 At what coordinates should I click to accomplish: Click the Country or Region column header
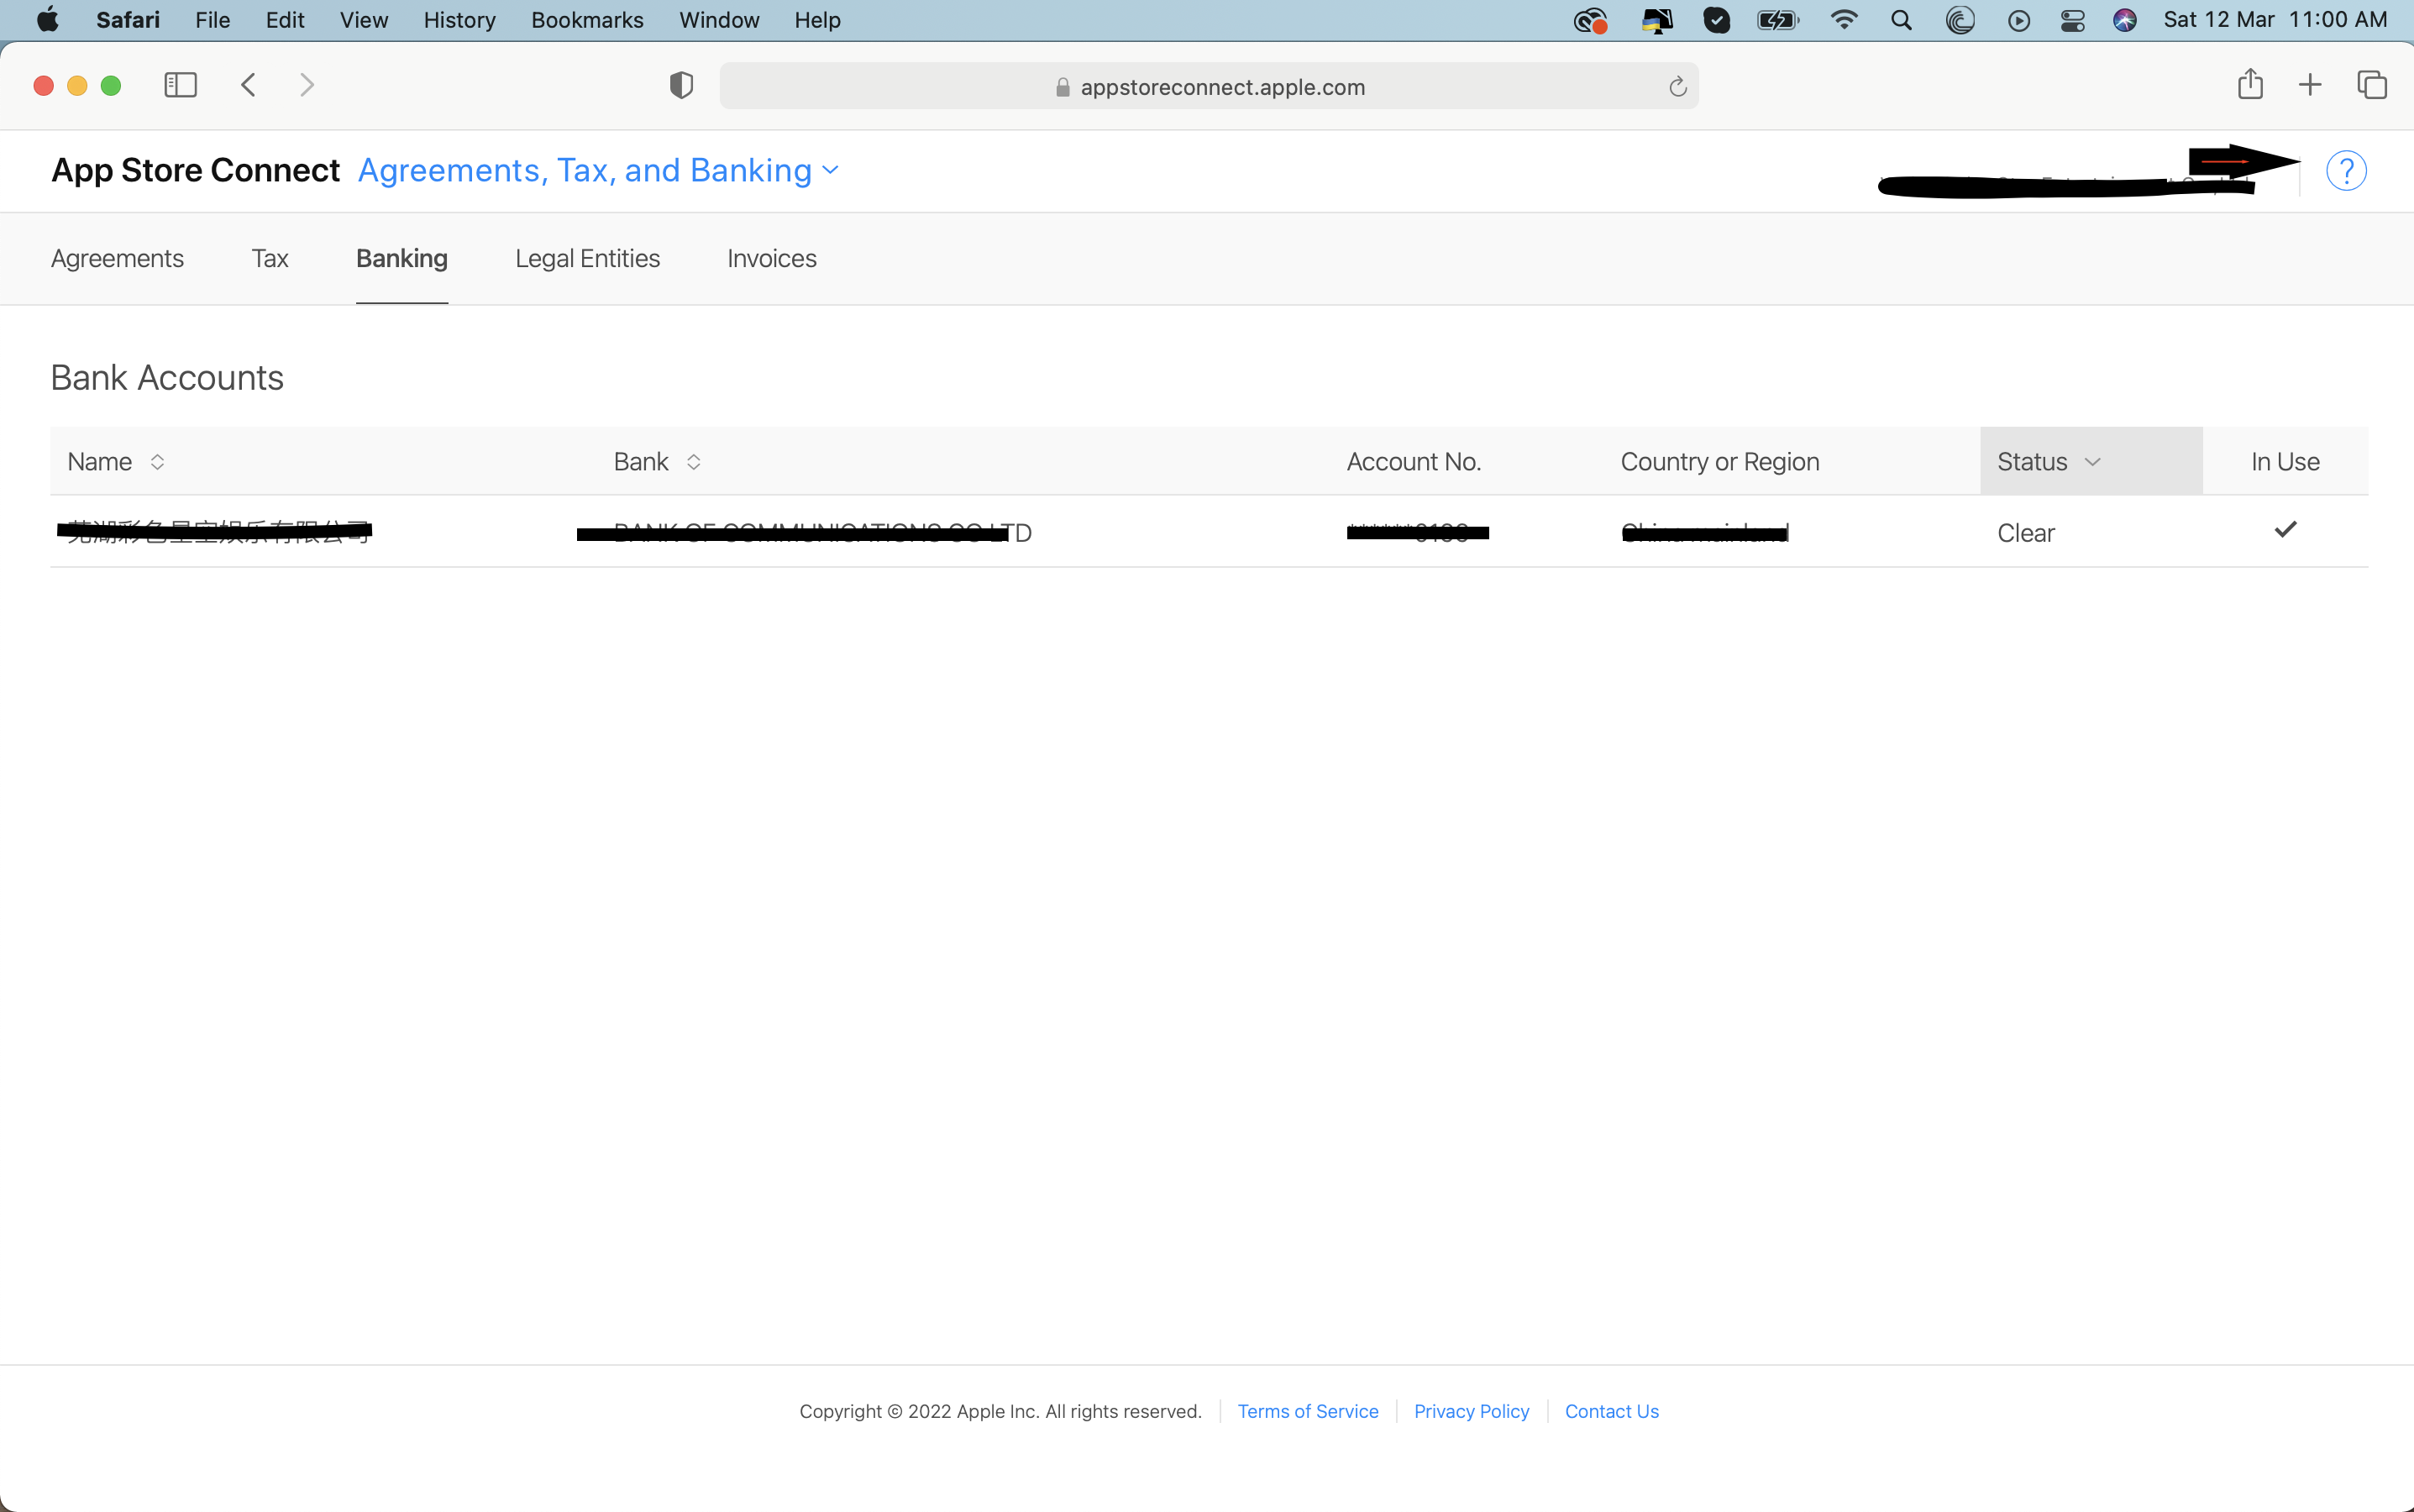1720,462
